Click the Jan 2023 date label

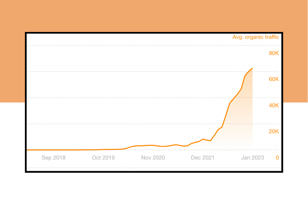tap(253, 158)
